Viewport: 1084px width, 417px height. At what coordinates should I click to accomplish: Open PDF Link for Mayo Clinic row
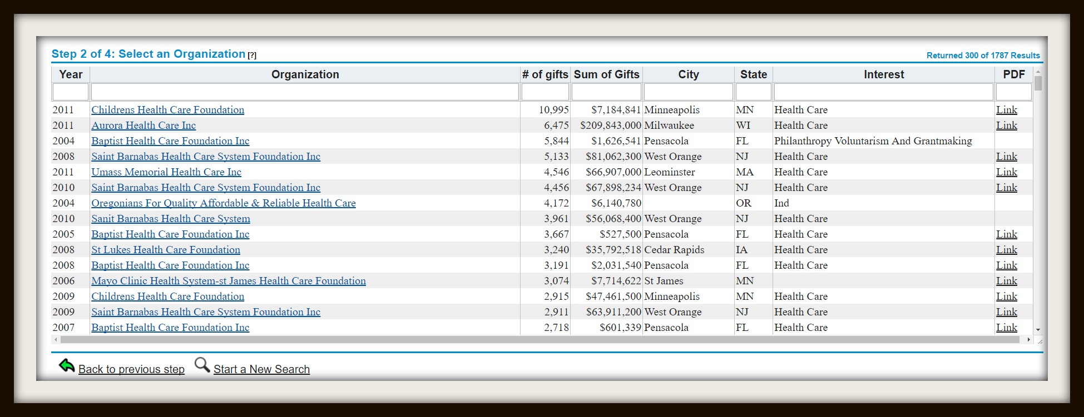pyautogui.click(x=1007, y=281)
